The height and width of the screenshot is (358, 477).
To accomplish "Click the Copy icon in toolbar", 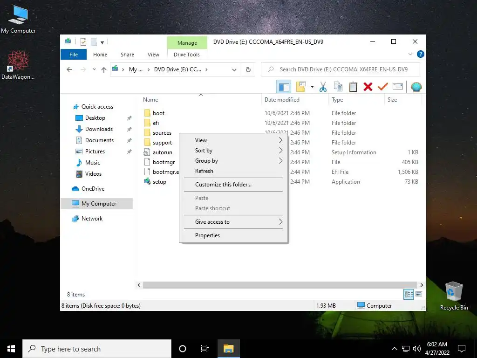I will pos(338,87).
